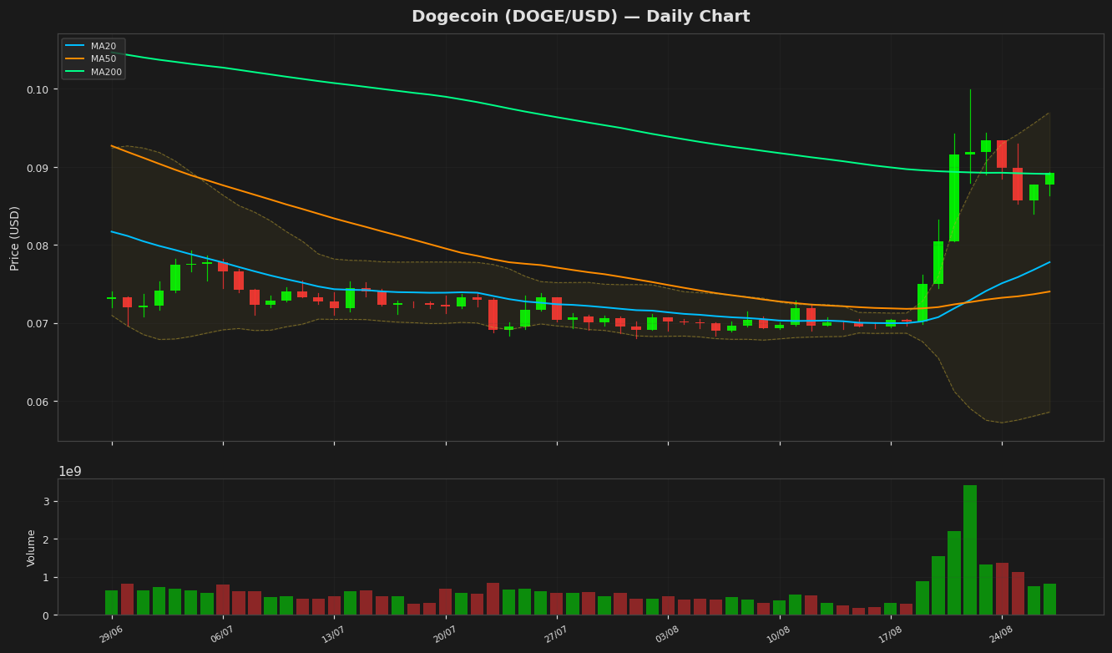Click the volume tick label 0
The image size is (1112, 653).
pyautogui.click(x=47, y=615)
